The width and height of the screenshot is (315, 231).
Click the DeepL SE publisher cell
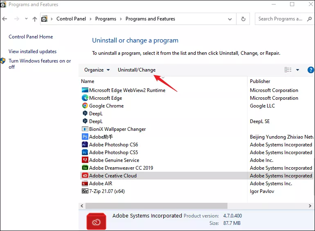point(260,121)
